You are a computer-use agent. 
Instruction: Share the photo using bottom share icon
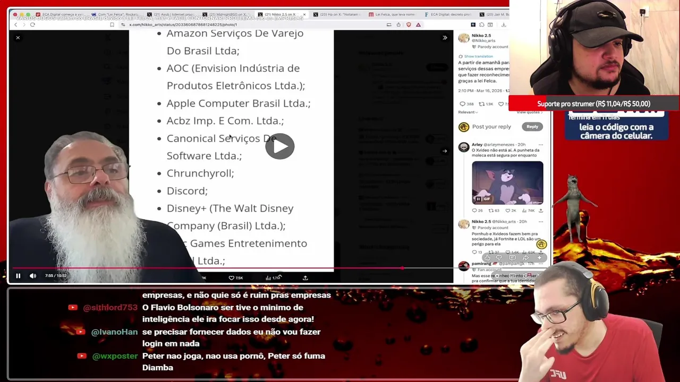tap(305, 277)
